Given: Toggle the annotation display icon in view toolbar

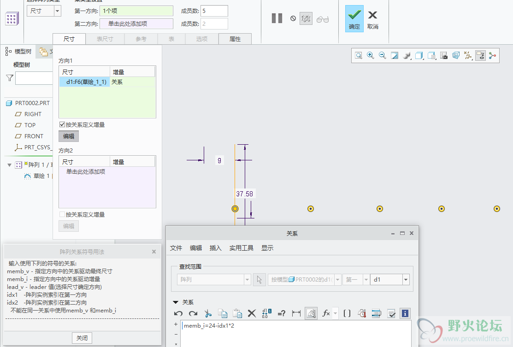Looking at the screenshot, I should click(480, 56).
